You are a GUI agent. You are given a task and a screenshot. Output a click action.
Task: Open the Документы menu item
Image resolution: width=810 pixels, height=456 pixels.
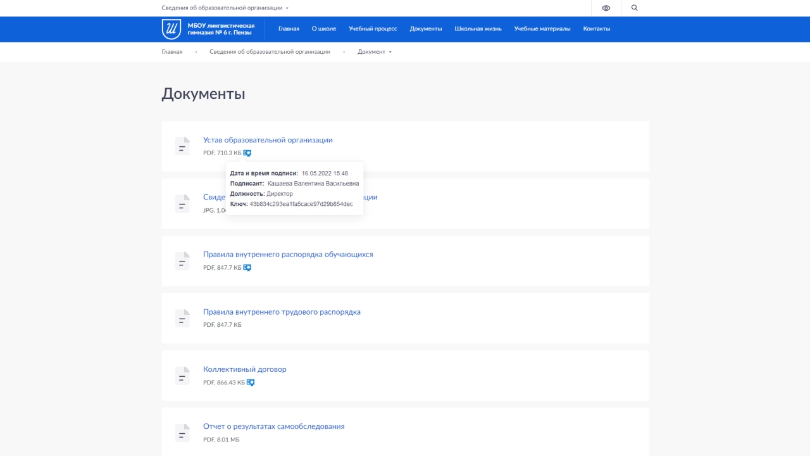[426, 29]
